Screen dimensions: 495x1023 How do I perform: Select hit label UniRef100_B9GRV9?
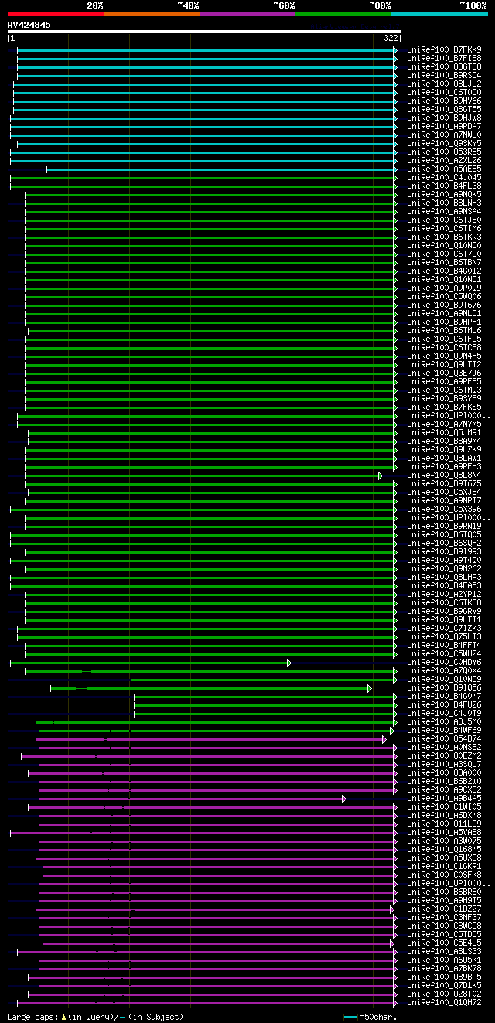(444, 612)
